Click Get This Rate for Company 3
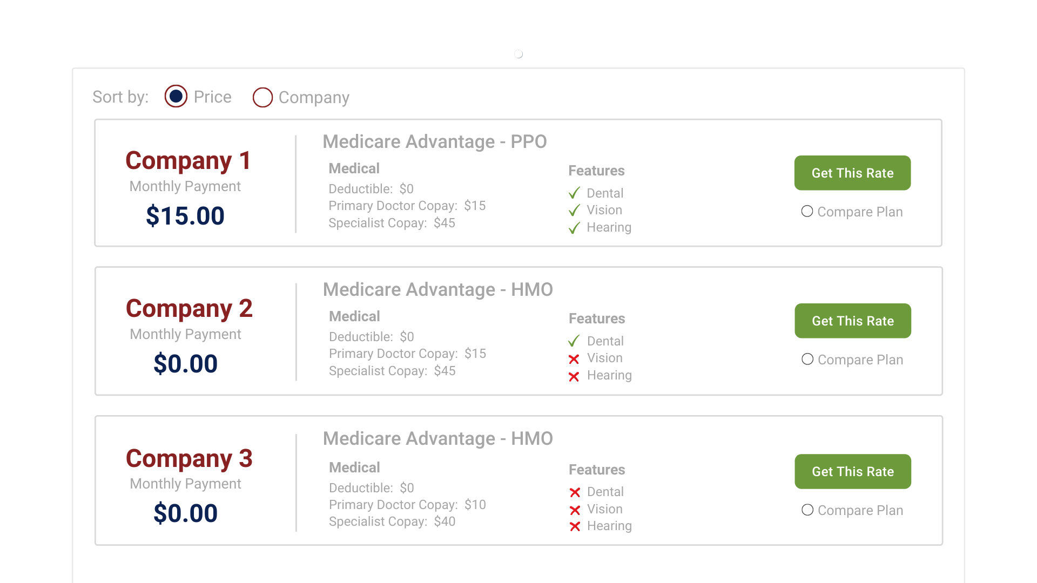Screen dimensions: 1037x583 [852, 472]
